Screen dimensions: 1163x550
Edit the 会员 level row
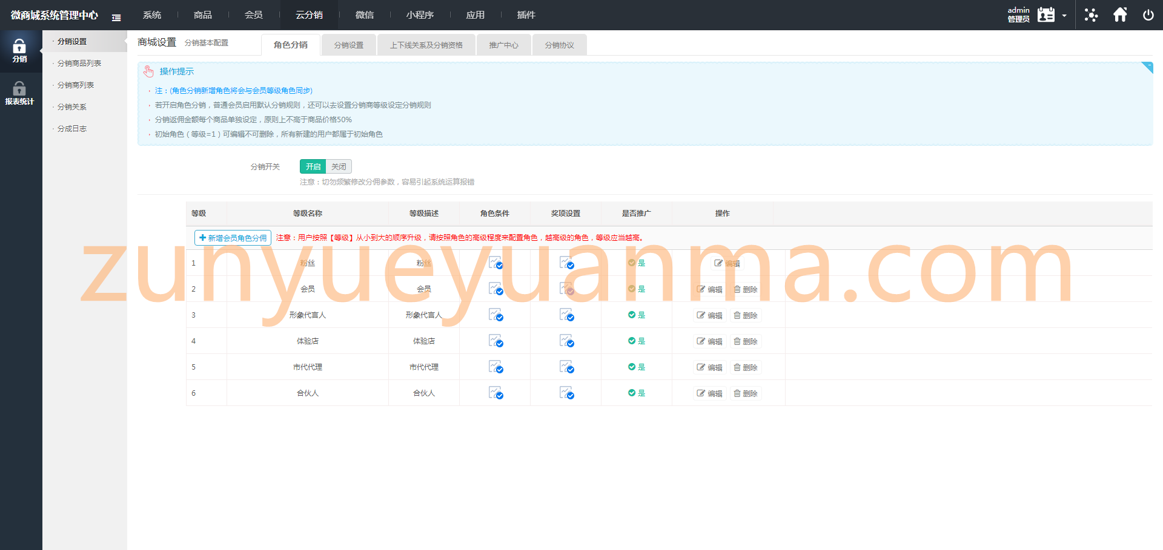click(x=709, y=289)
